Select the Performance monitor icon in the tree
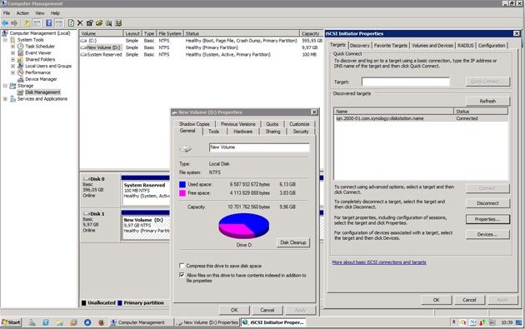525x329 pixels. tap(21, 72)
